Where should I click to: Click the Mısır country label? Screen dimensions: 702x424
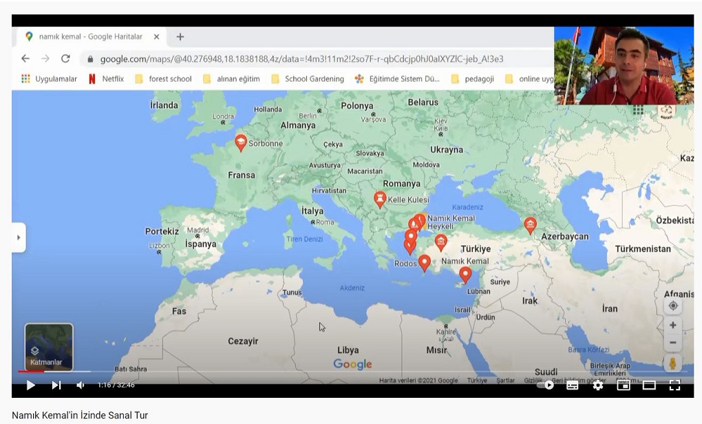click(x=436, y=350)
